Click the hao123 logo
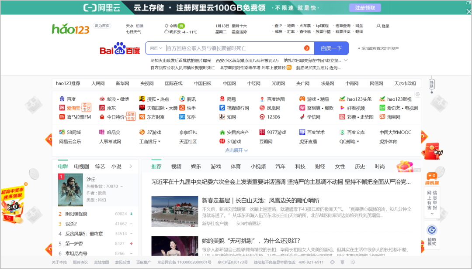Image resolution: width=472 pixels, height=269 pixels. [x=71, y=29]
